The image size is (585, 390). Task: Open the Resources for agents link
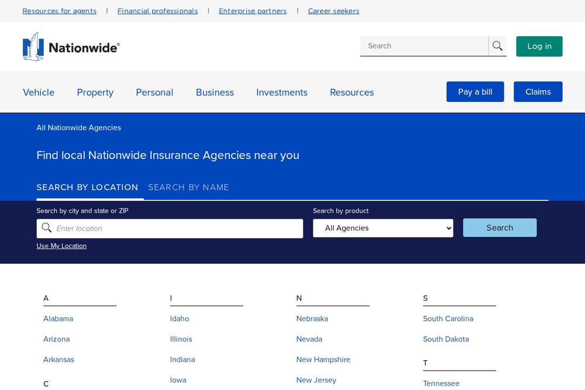pos(59,11)
